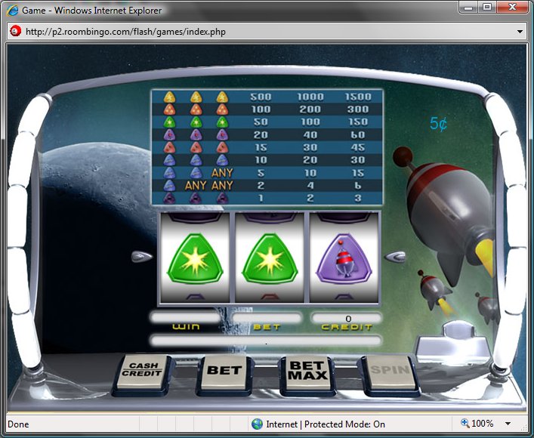
Task: Minimize the Internet Explorer window
Action: (468, 7)
